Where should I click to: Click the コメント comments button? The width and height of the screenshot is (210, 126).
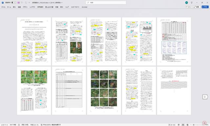(x=189, y=7)
